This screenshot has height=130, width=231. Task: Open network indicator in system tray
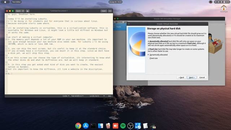216,2
